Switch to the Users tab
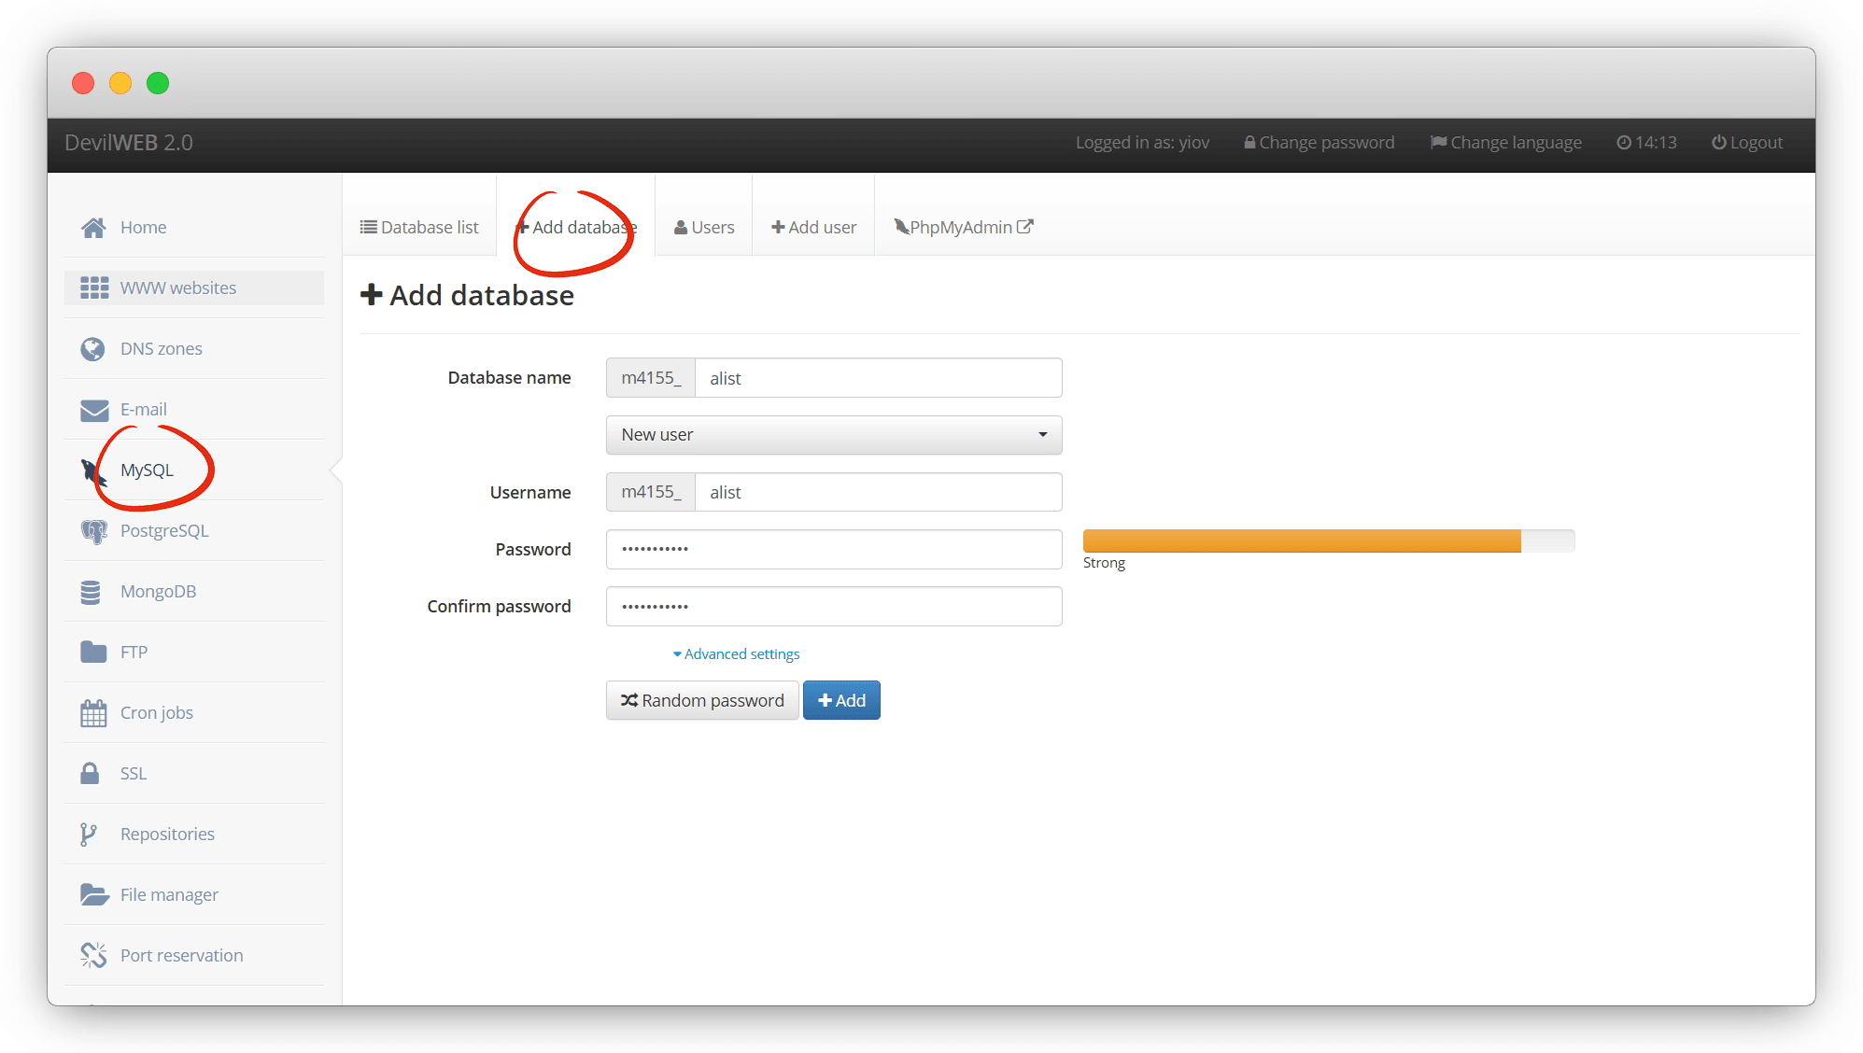 pos(704,228)
